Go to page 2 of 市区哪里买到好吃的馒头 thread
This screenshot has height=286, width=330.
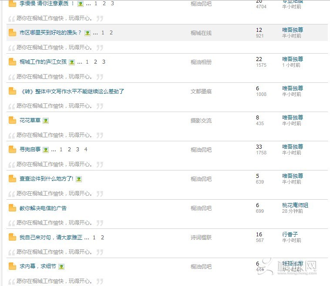pyautogui.click(x=111, y=33)
